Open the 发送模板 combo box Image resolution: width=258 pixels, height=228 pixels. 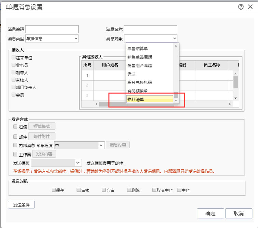click(78, 163)
